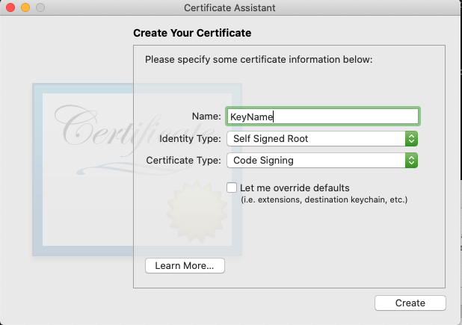The height and width of the screenshot is (325, 462).
Task: Minimize window with the yellow button
Action: click(x=25, y=8)
